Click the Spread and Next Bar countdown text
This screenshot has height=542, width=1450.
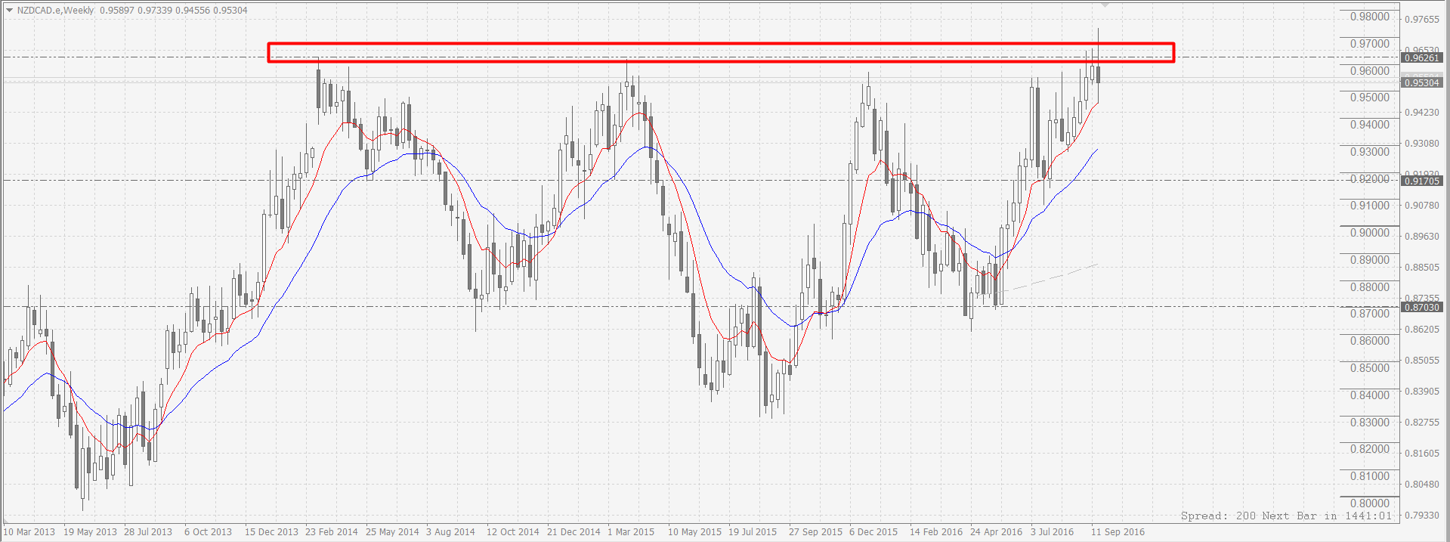1286,516
